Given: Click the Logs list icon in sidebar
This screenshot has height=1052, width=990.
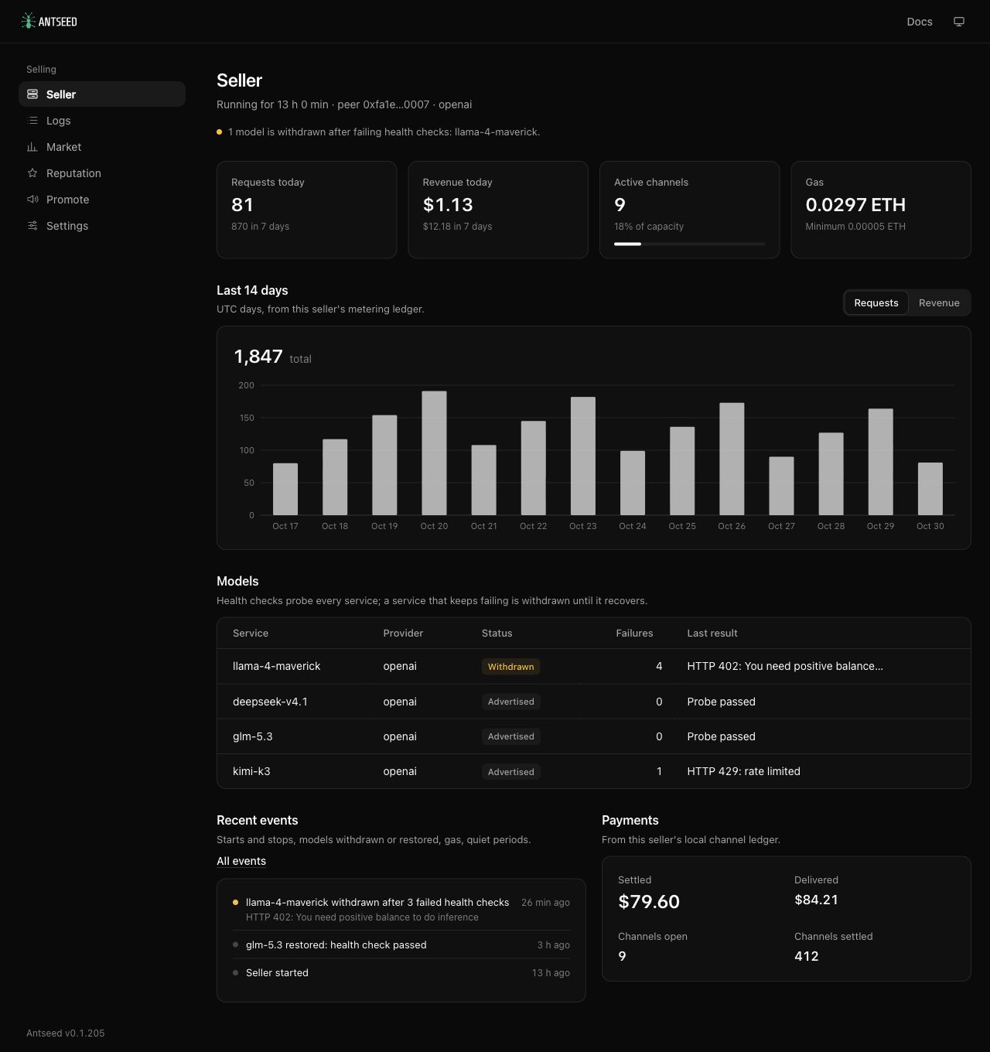Looking at the screenshot, I should click(32, 121).
